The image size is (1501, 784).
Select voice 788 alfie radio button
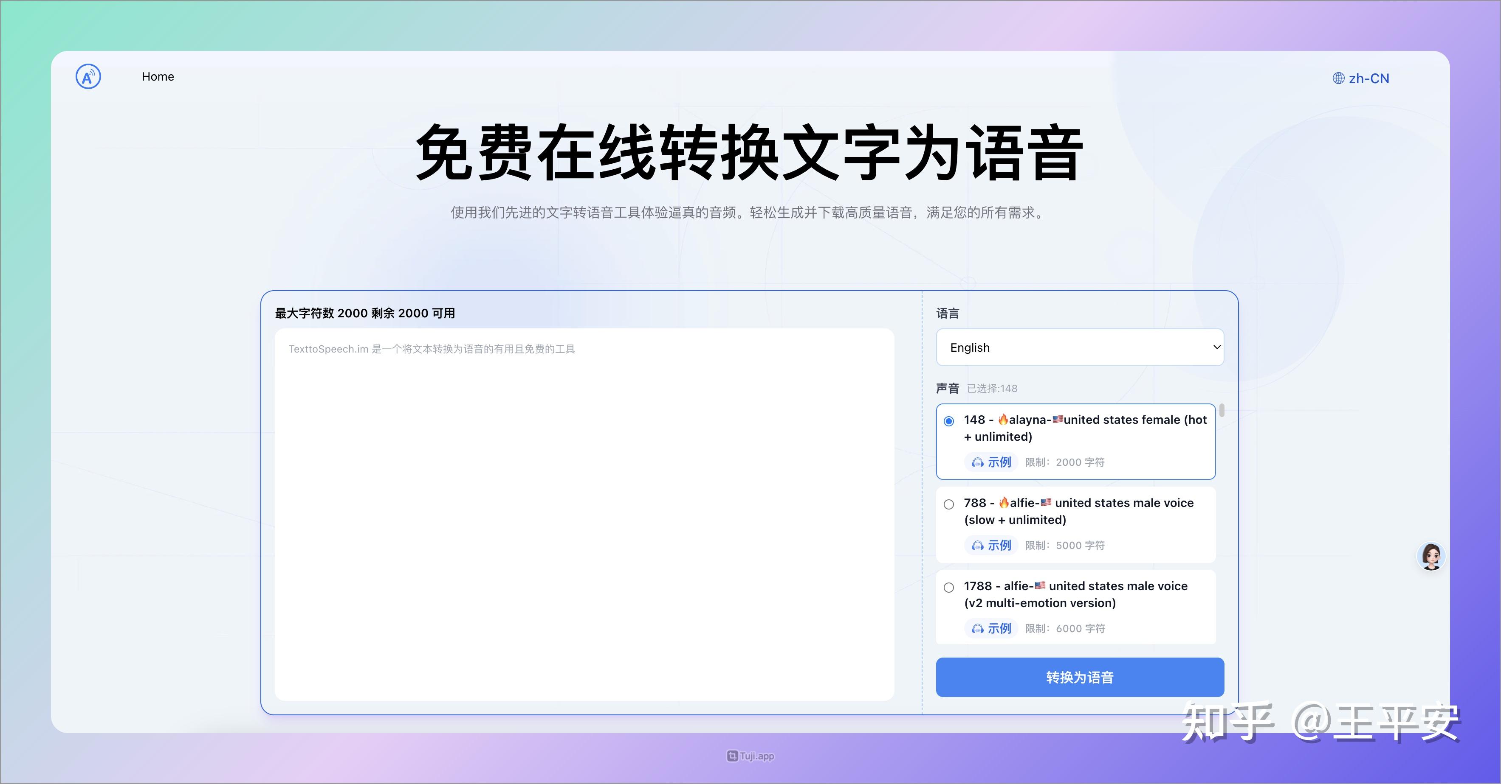point(948,504)
